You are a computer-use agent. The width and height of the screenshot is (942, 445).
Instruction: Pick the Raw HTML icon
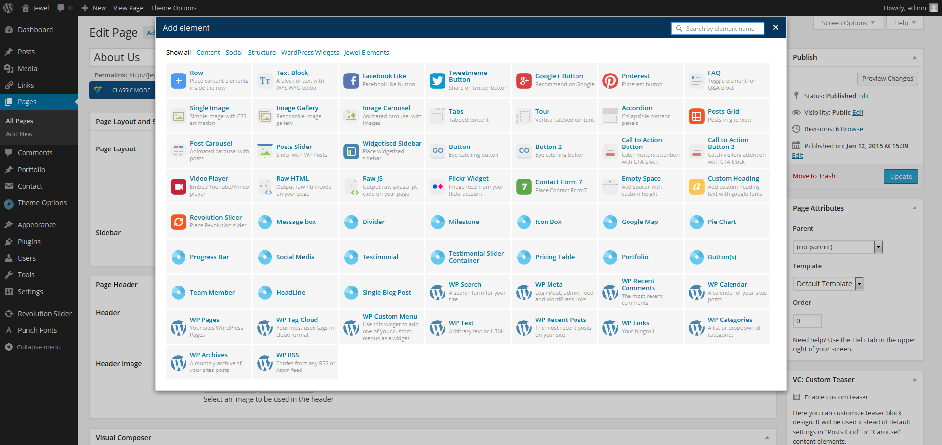point(265,186)
